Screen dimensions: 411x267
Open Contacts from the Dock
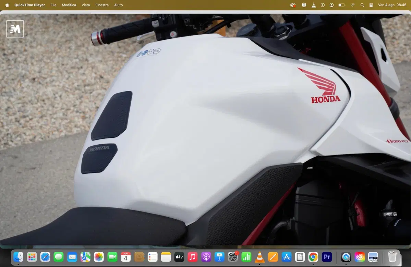pyautogui.click(x=139, y=257)
